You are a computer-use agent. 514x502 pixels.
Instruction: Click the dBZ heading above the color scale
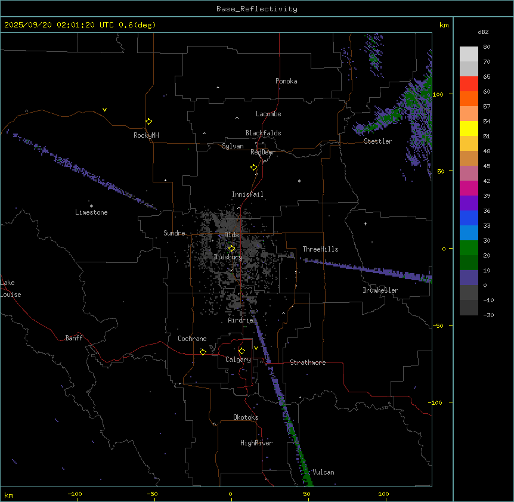(484, 31)
